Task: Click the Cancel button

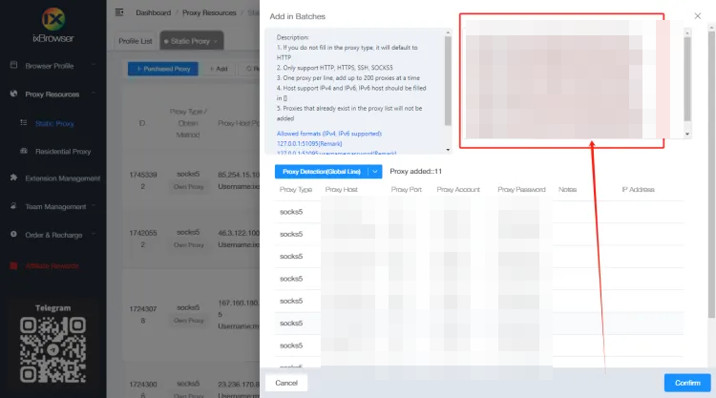Action: click(x=286, y=383)
